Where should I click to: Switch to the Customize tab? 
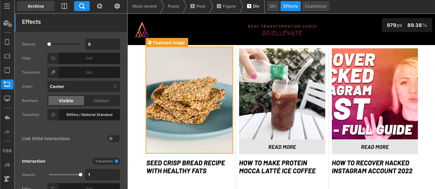(316, 6)
